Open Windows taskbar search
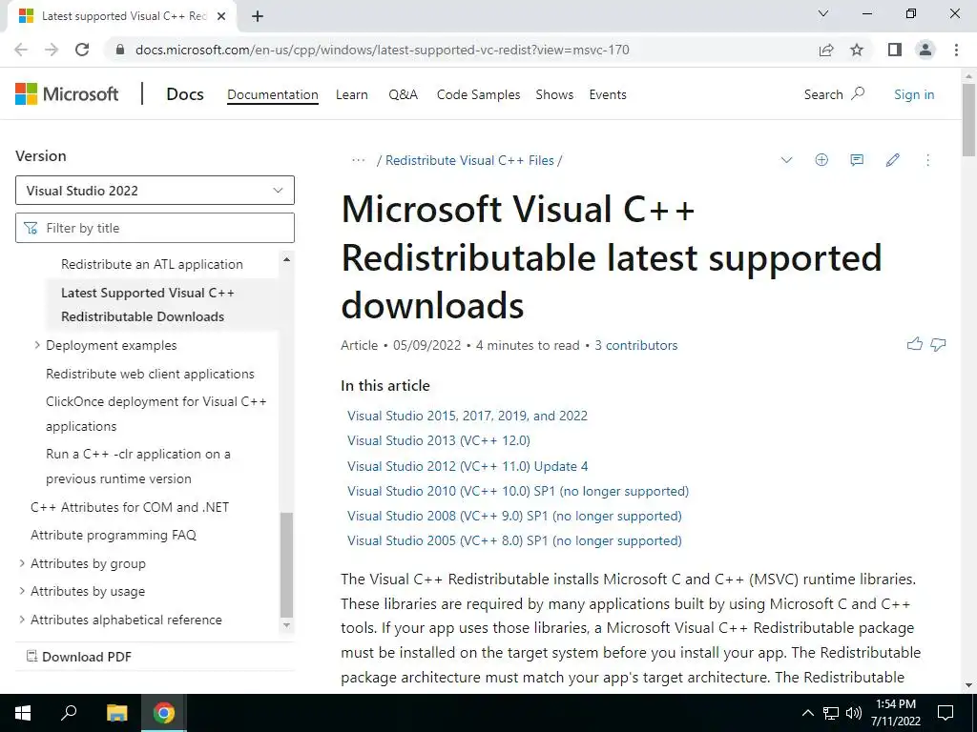 [69, 713]
